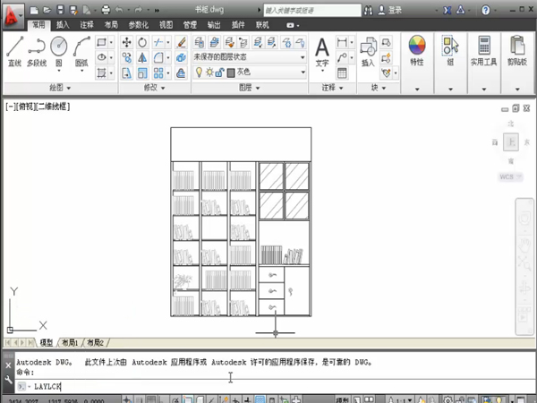Viewport: 537px width, 403px height.
Task: Click the linear Dimension tool
Action: (x=342, y=42)
